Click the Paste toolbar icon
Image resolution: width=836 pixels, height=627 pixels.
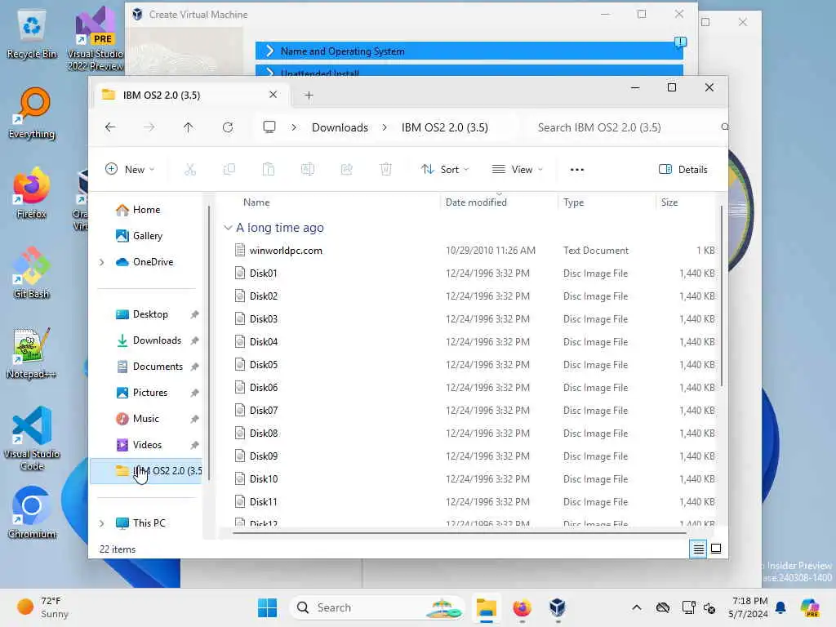pos(268,170)
